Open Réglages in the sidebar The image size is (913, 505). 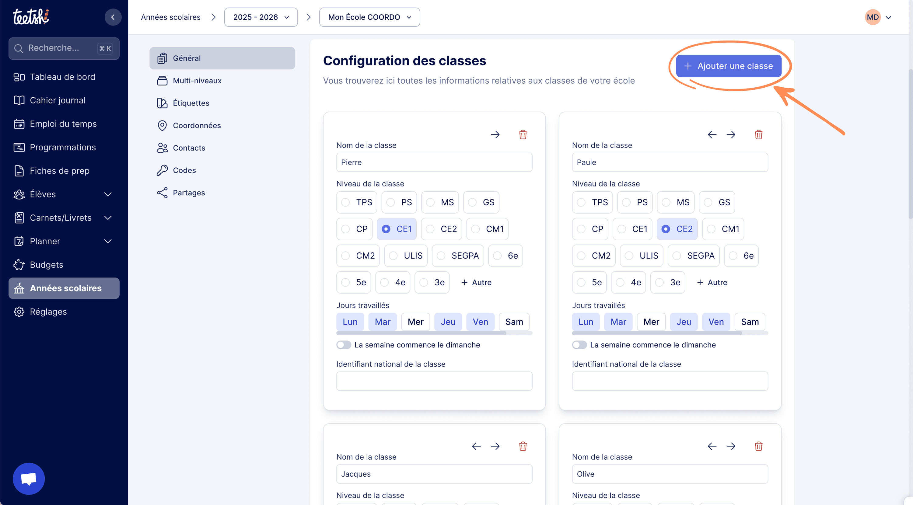(64, 312)
